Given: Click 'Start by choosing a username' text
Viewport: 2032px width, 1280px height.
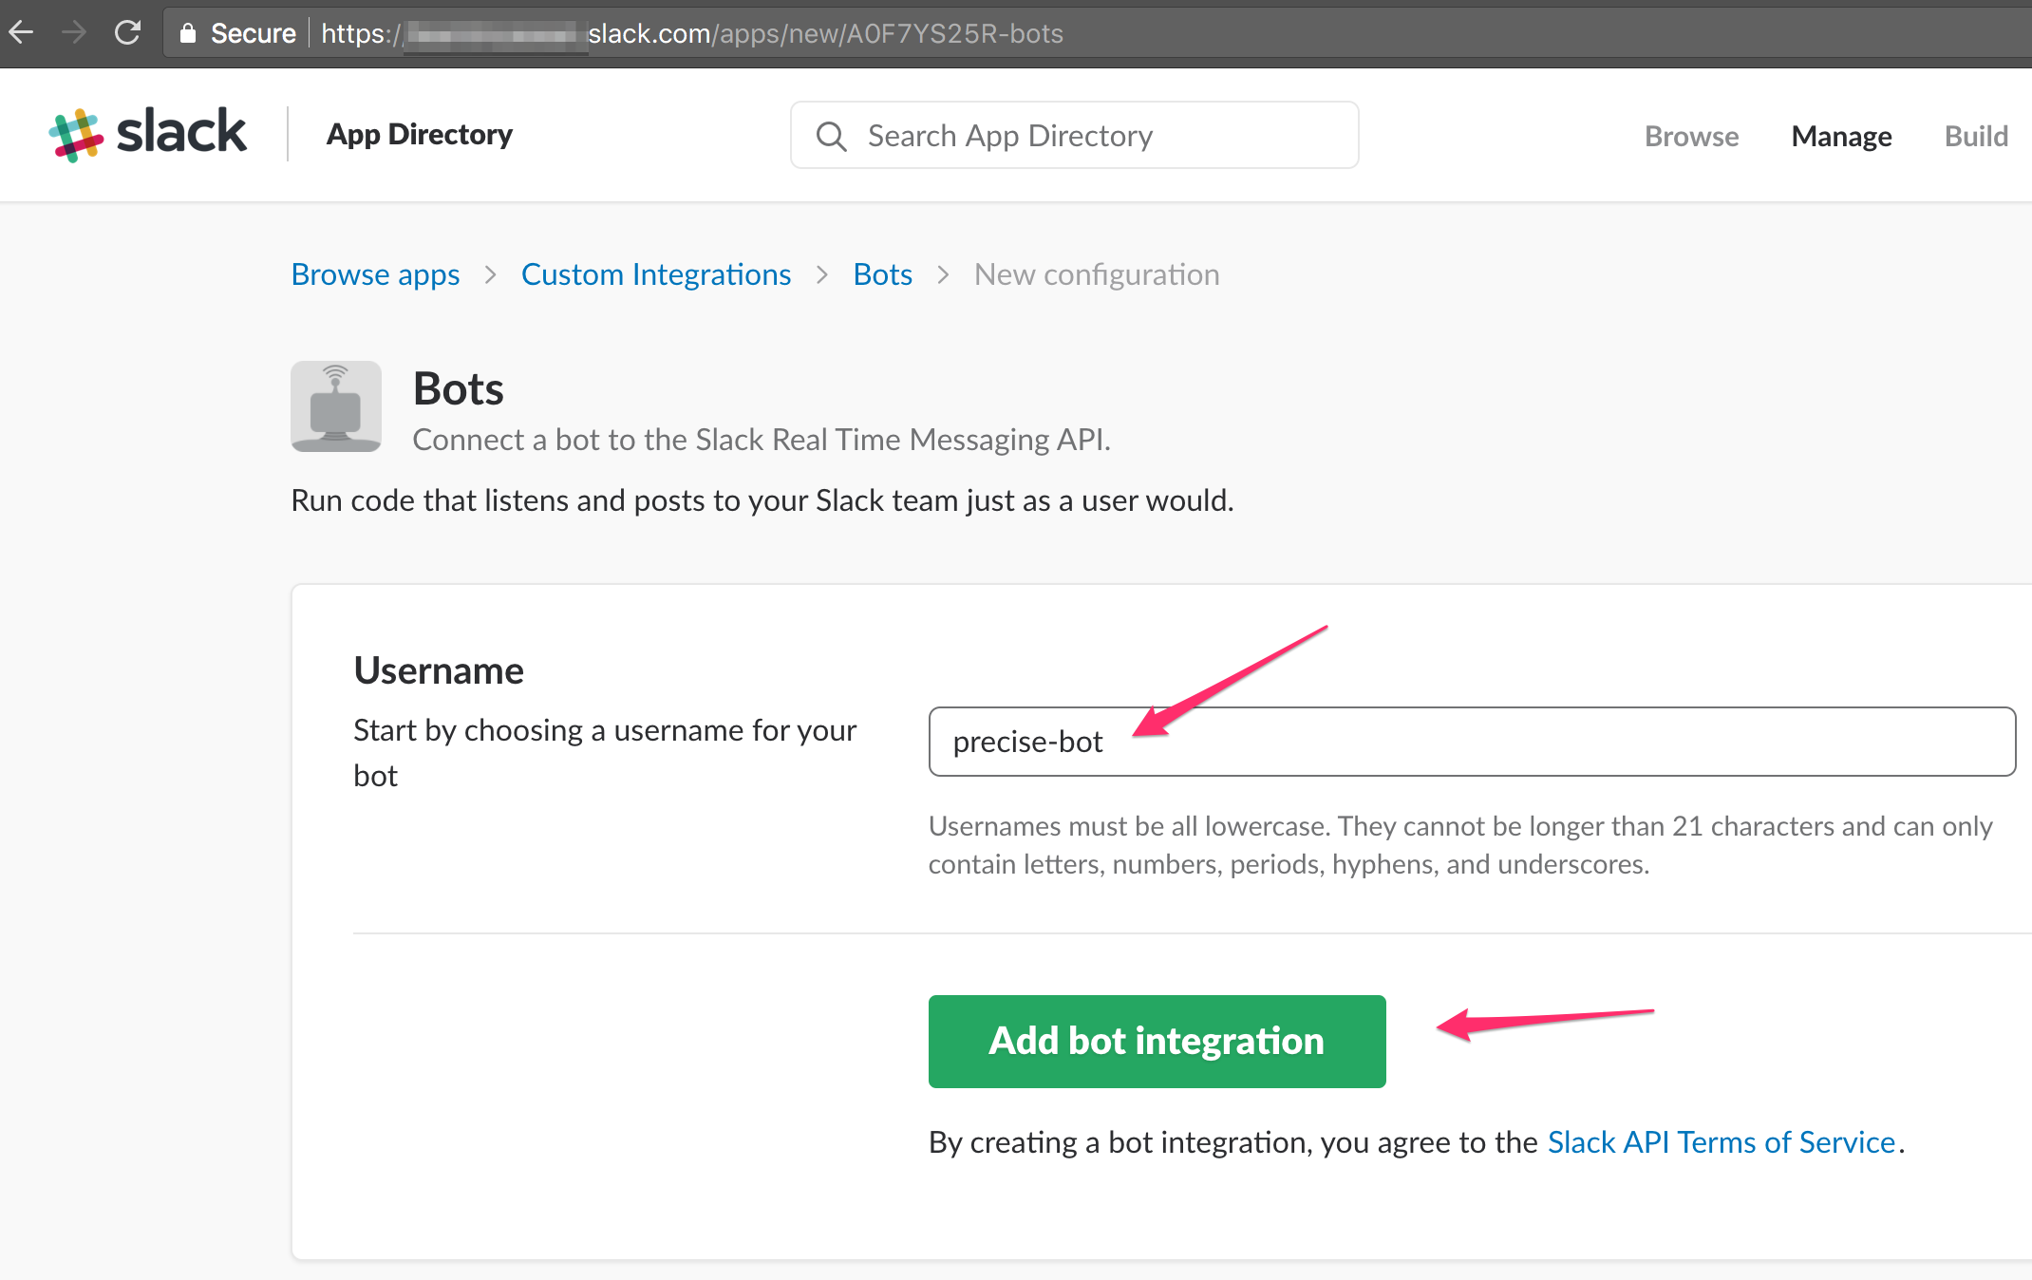Looking at the screenshot, I should (x=605, y=752).
